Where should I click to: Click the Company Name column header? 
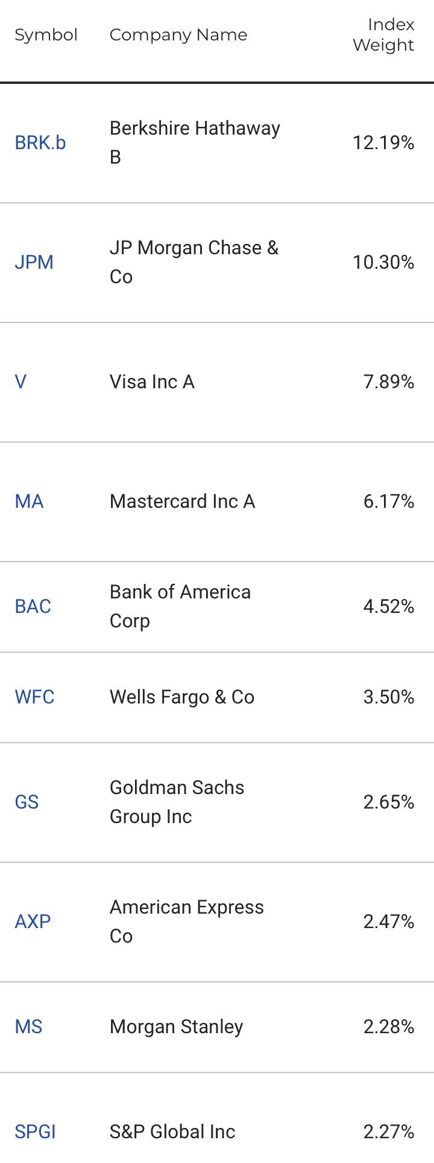pos(178,35)
